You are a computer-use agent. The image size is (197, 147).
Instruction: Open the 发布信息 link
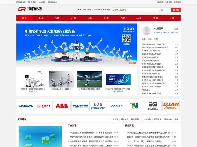[x=166, y=32]
